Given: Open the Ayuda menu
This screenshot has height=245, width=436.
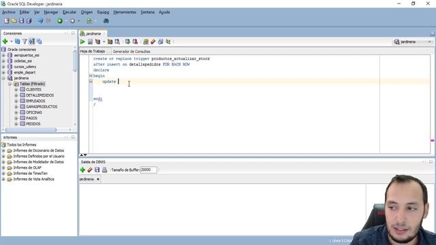Looking at the screenshot, I should pos(164,12).
